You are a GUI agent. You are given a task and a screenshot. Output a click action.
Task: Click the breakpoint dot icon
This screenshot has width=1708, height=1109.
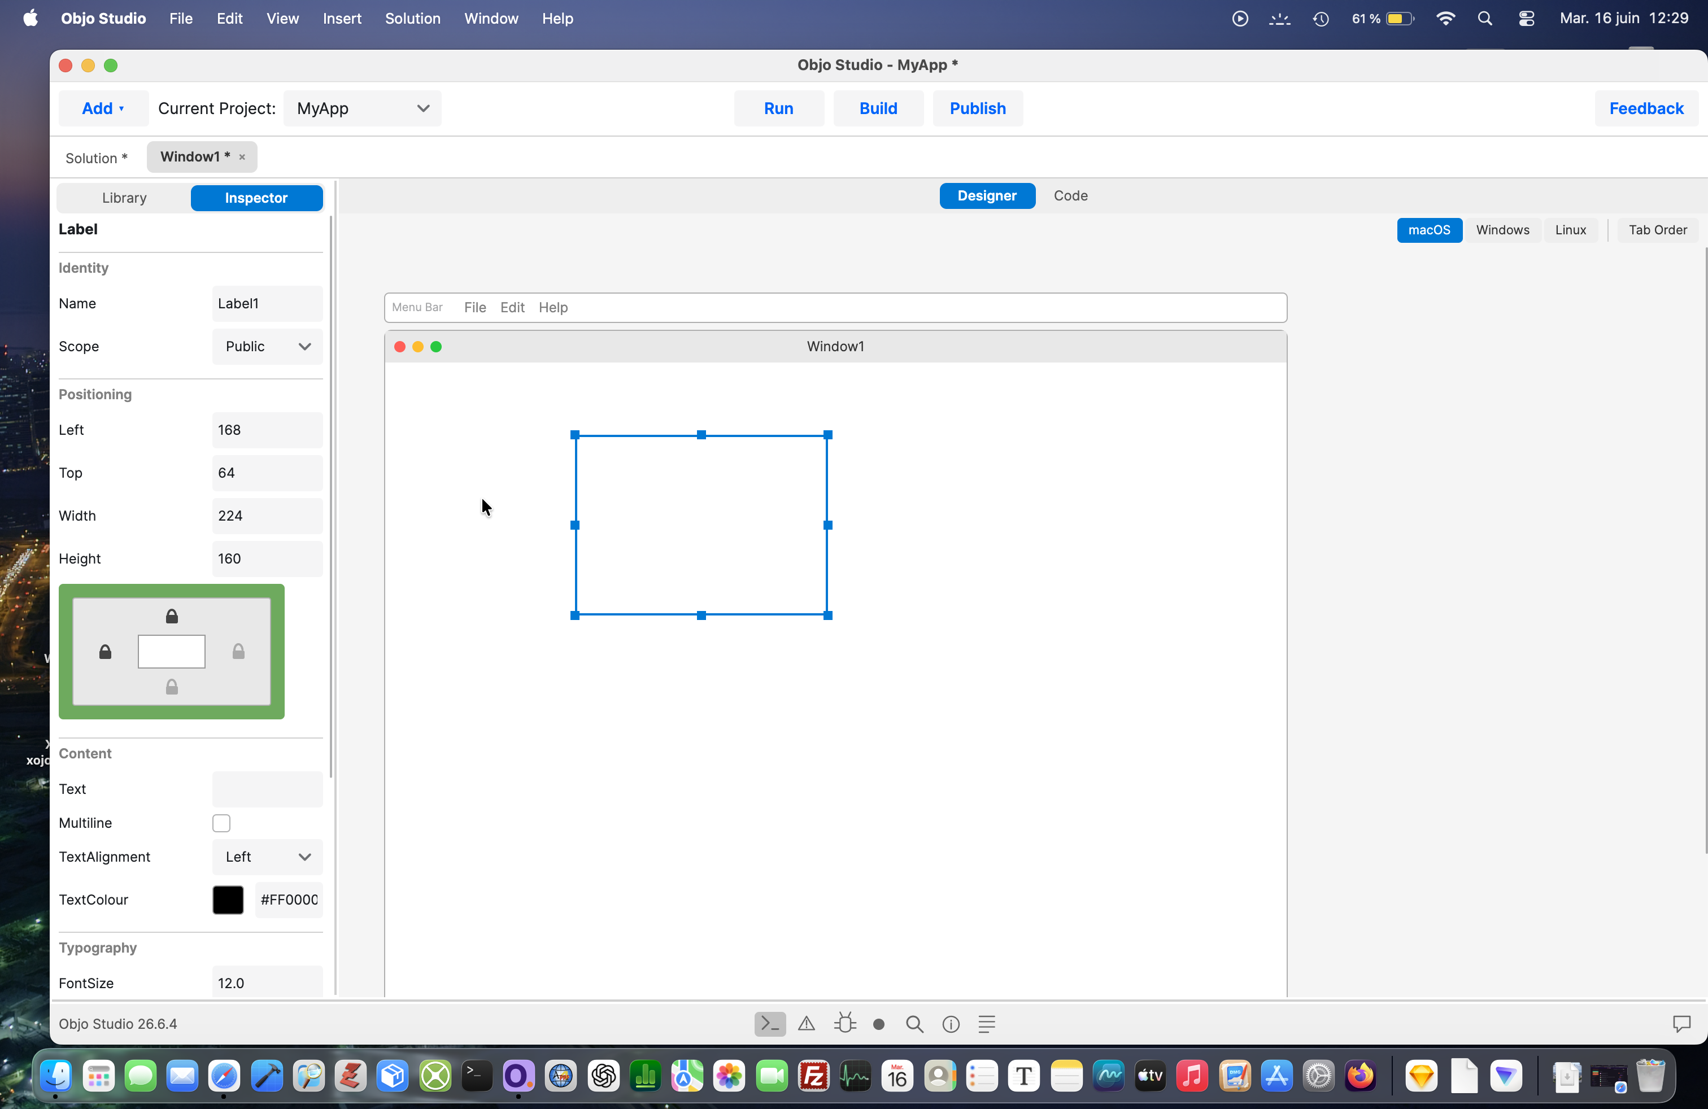click(878, 1024)
